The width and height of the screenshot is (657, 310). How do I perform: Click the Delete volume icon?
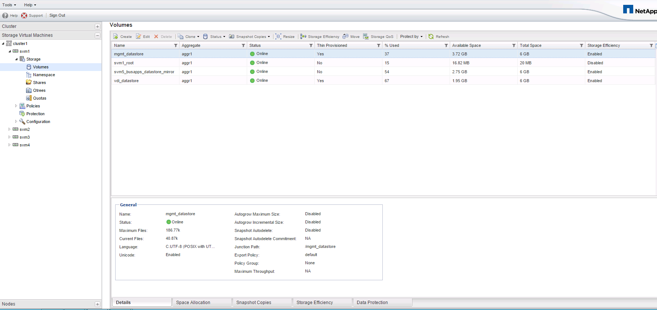[x=156, y=36]
